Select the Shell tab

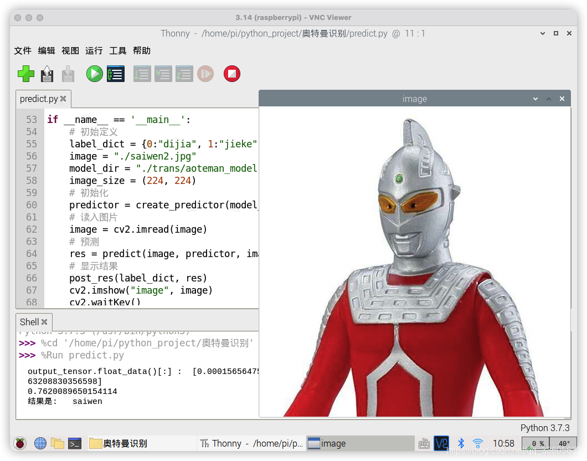click(29, 322)
